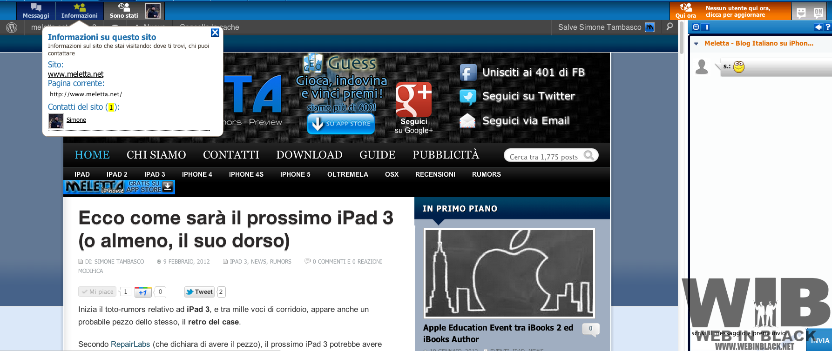Click the info 'I' button in chat header

(x=706, y=27)
